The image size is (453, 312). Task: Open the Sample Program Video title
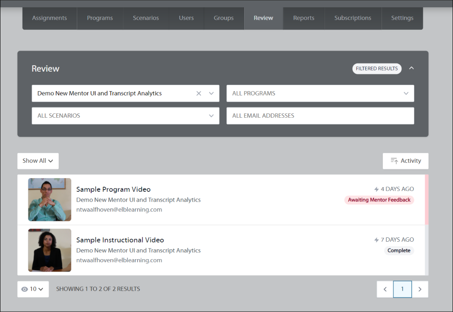click(113, 189)
